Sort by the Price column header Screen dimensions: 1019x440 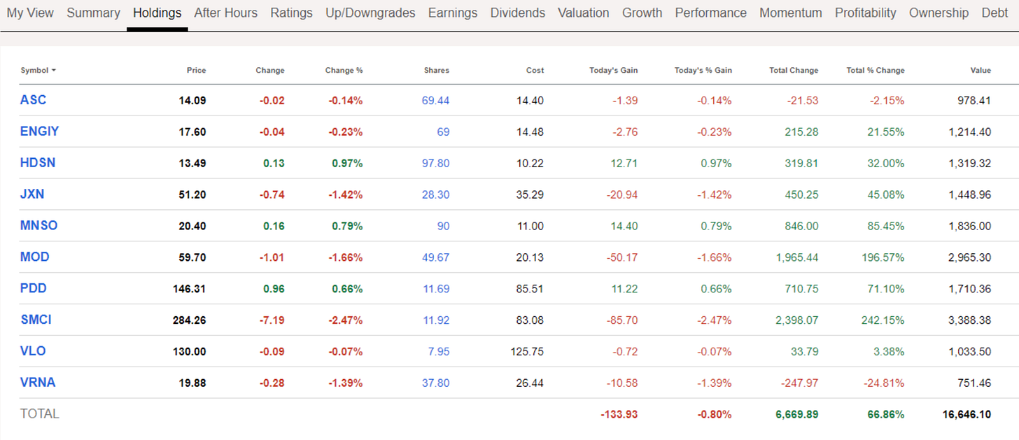point(196,70)
